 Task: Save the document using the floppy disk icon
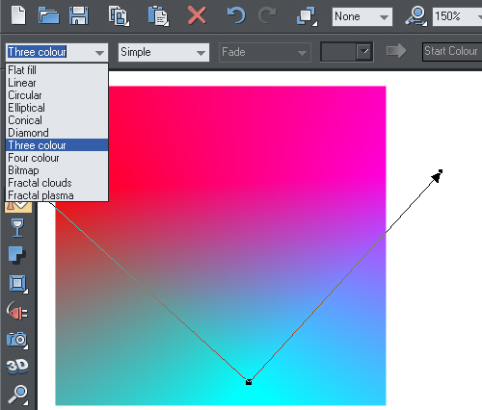click(x=79, y=15)
